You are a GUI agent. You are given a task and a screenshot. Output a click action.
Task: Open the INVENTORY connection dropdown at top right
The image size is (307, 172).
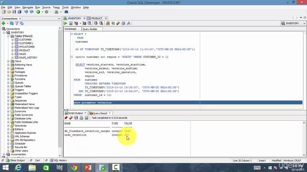click(304, 23)
